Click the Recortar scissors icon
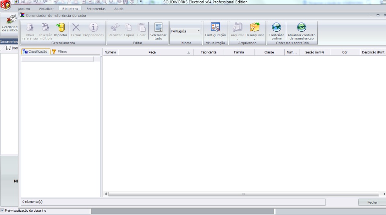The height and width of the screenshot is (215, 386). pyautogui.click(x=115, y=27)
